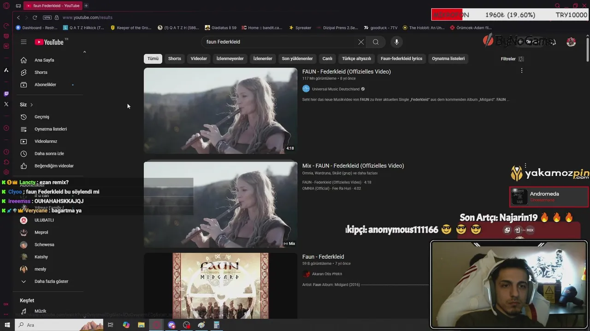
Task: Open the 'Keeper of the Gro...' bookmark
Action: [x=131, y=28]
